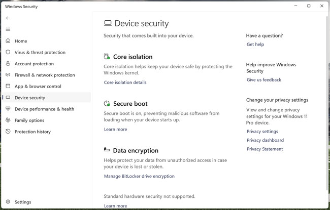
Task: Click the Device performance heart icon
Action: click(x=8, y=109)
